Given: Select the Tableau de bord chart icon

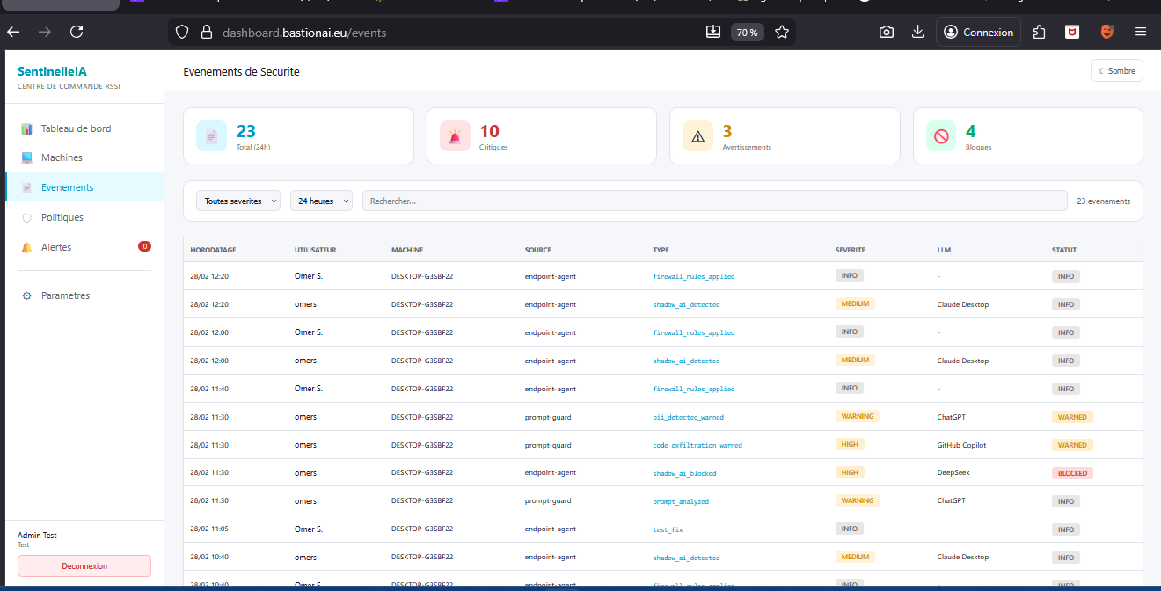Looking at the screenshot, I should click(28, 128).
